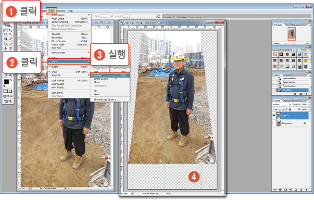Open the History panel options menu
The width and height of the screenshot is (314, 200).
310,75
